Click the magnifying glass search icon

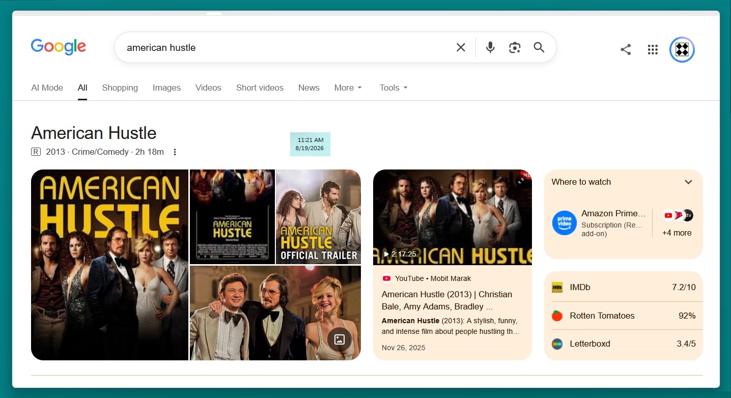coord(539,47)
